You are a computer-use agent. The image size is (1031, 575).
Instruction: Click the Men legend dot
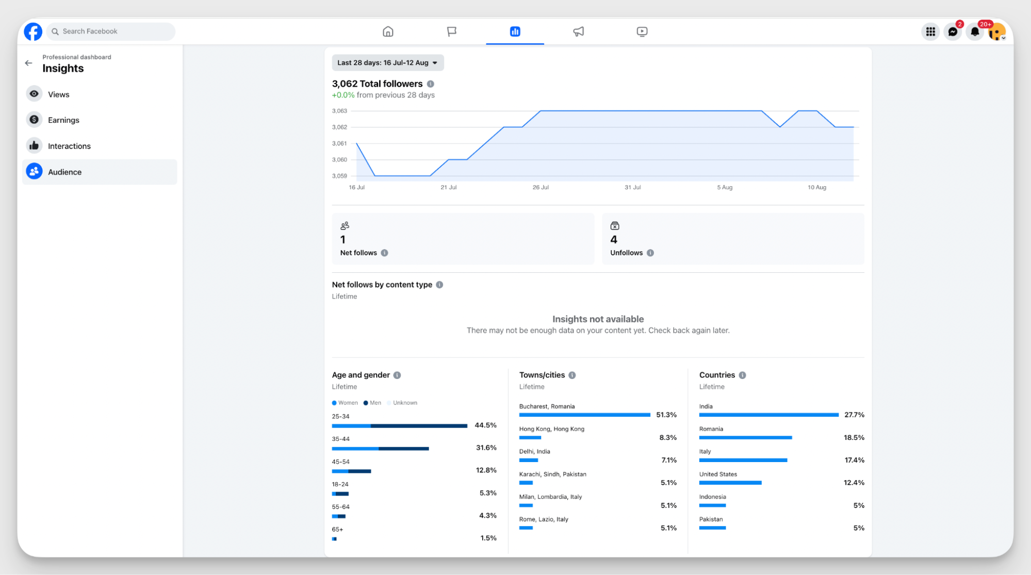(366, 403)
